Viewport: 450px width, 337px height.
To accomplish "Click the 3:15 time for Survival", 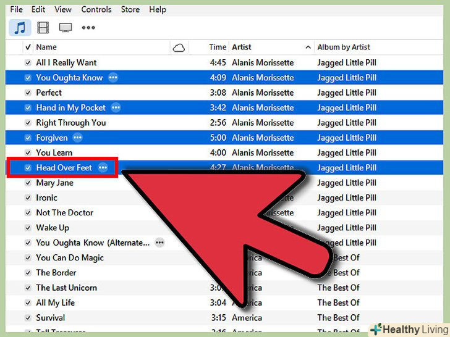I will (218, 318).
